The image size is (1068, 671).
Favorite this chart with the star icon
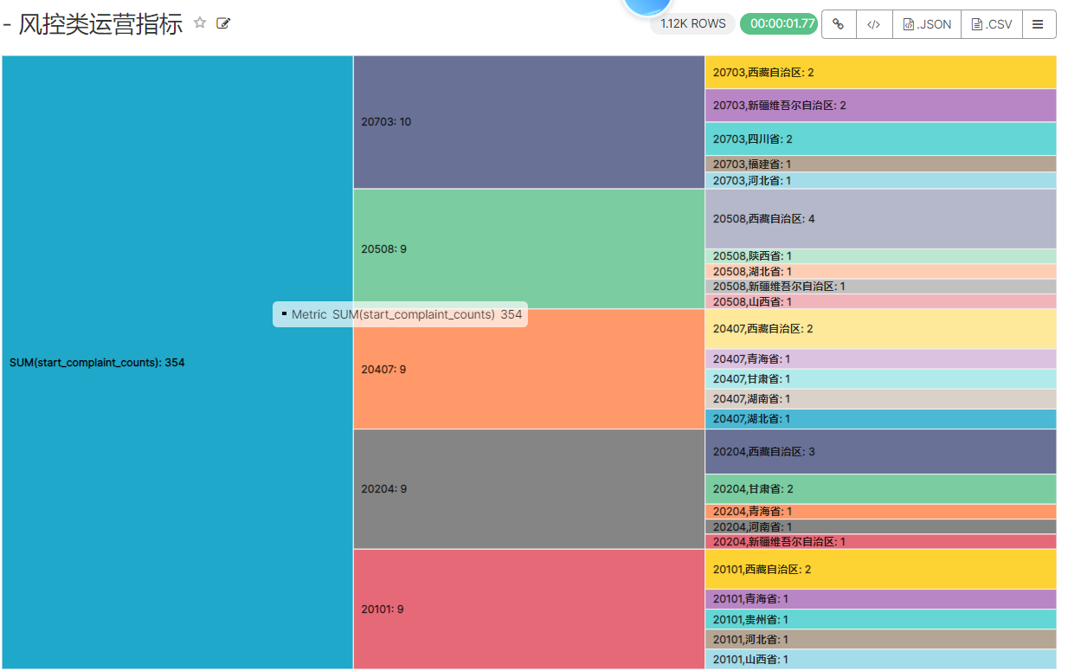200,23
